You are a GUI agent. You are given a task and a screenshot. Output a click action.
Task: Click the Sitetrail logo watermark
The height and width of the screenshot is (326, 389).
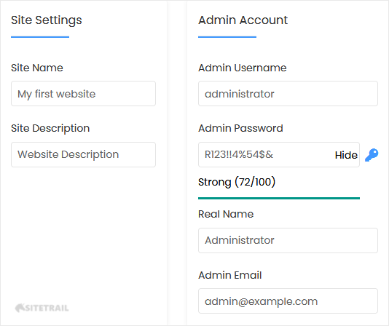click(42, 308)
